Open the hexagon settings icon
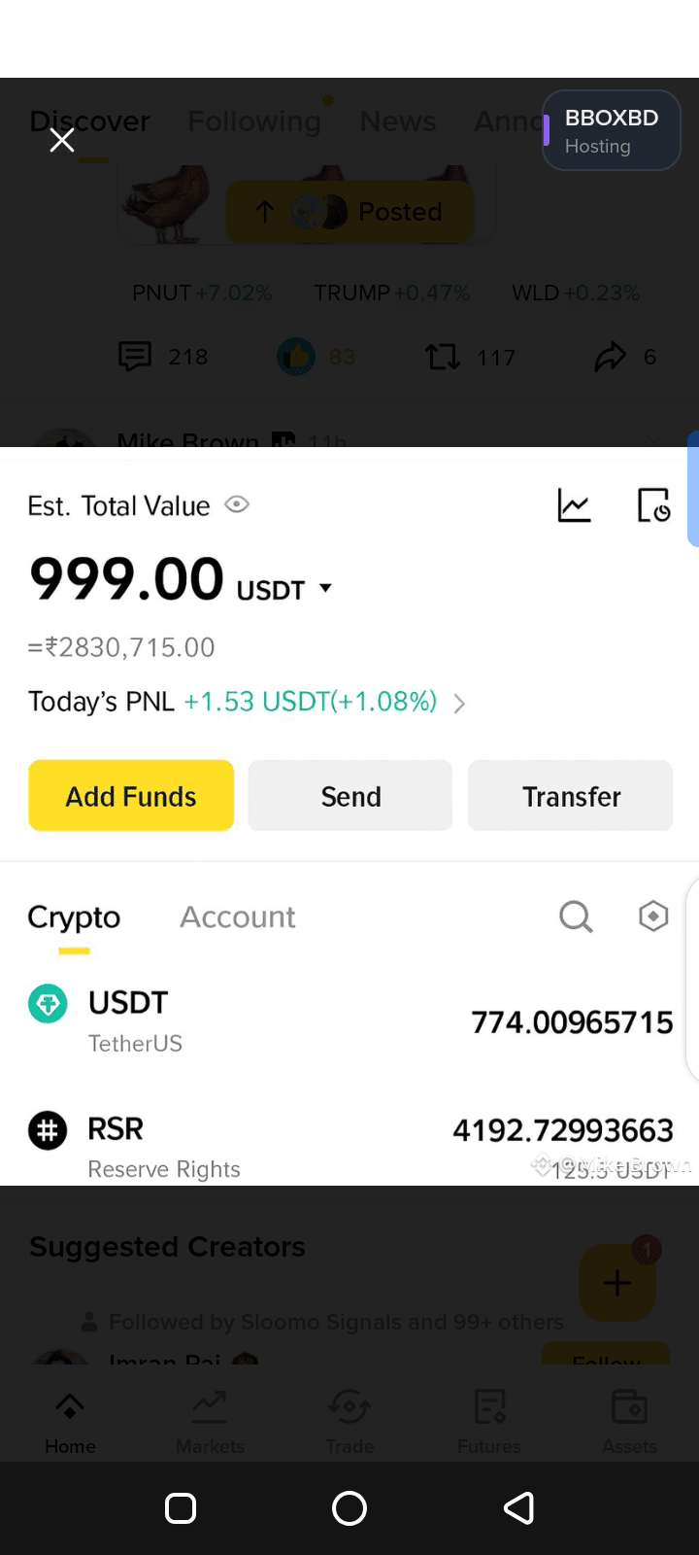699x1555 pixels. [x=653, y=916]
